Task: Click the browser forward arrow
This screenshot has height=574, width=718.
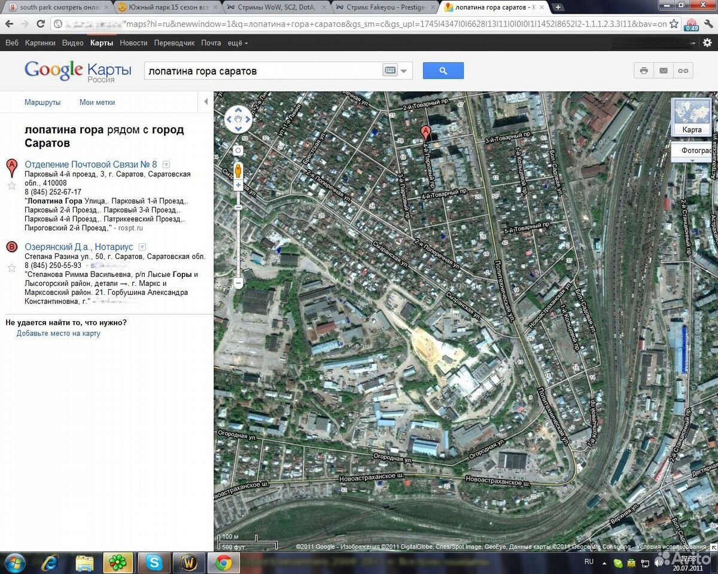Action: point(25,24)
